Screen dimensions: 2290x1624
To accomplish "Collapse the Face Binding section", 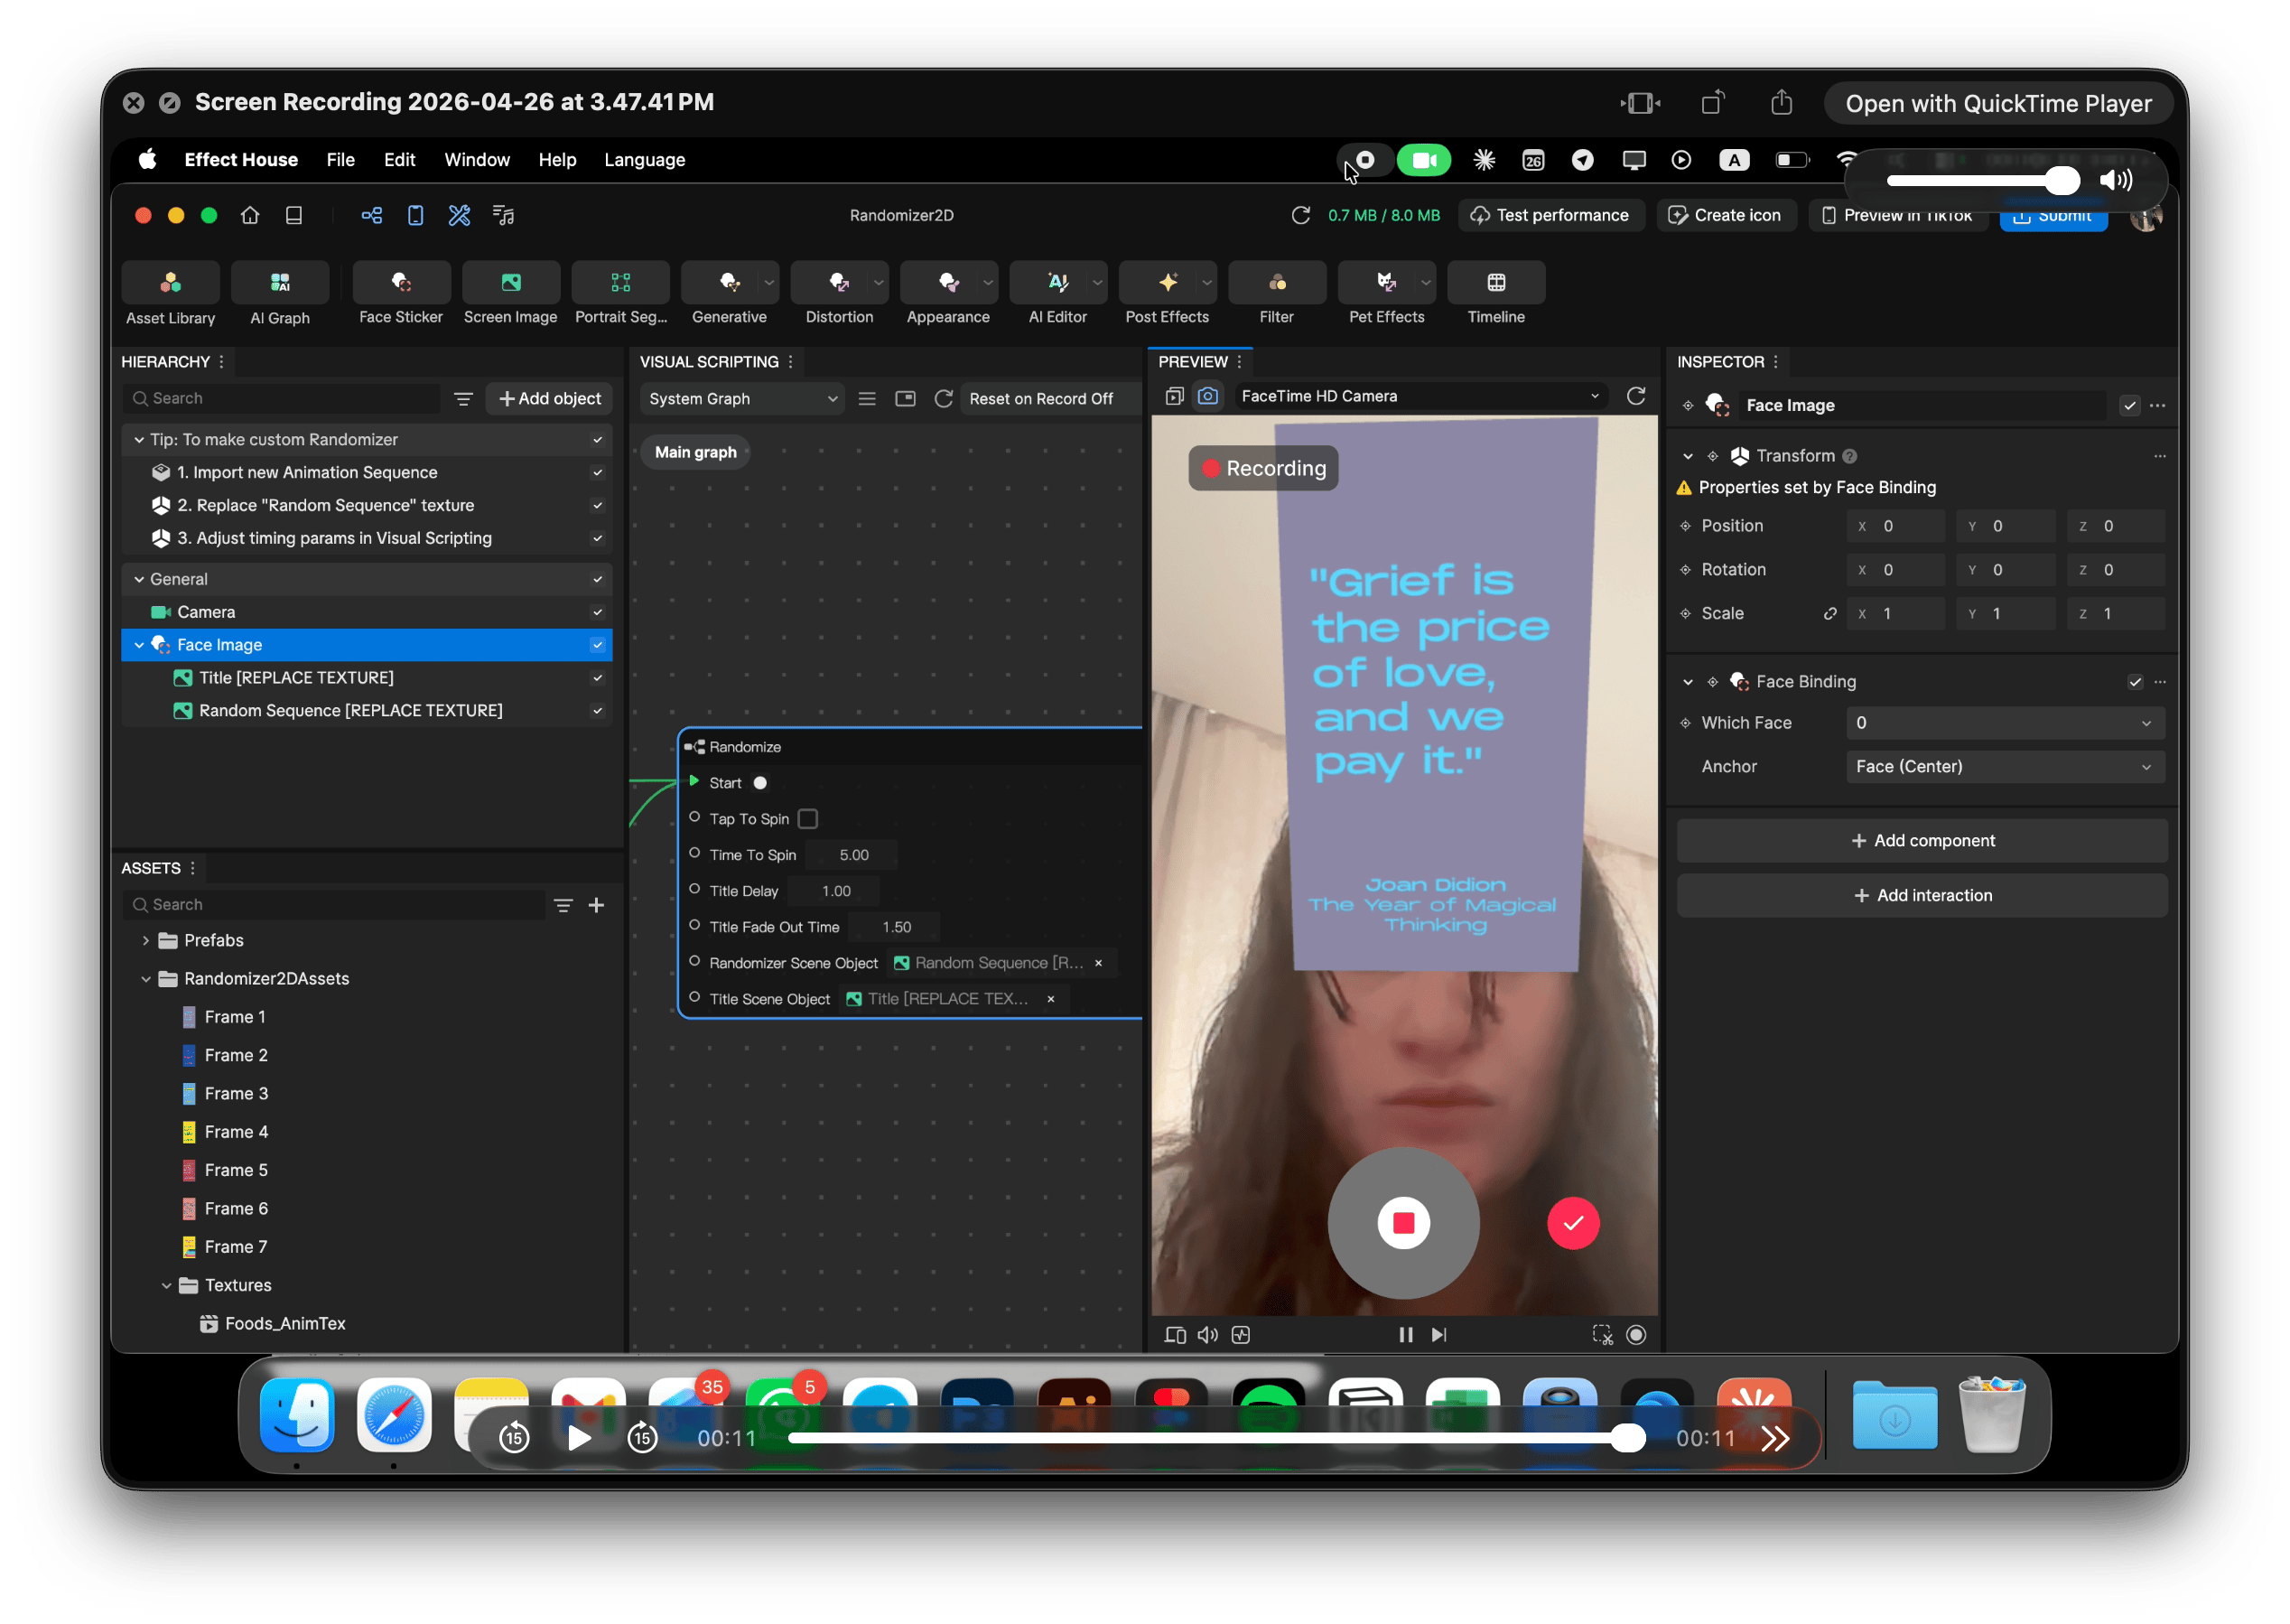I will click(x=1689, y=682).
